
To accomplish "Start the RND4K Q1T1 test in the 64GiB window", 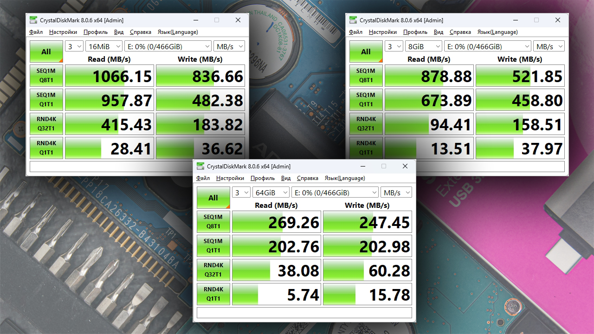I will (213, 294).
